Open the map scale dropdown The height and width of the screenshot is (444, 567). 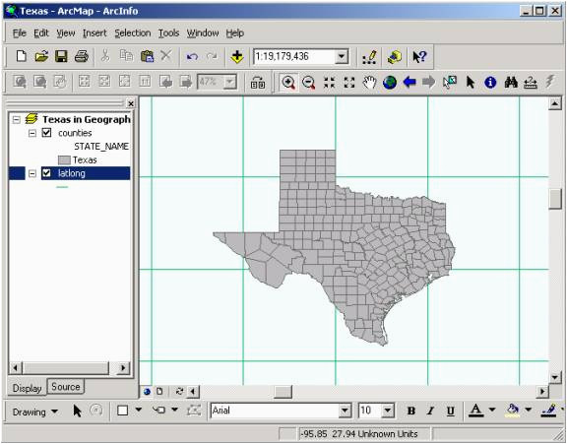pyautogui.click(x=342, y=56)
